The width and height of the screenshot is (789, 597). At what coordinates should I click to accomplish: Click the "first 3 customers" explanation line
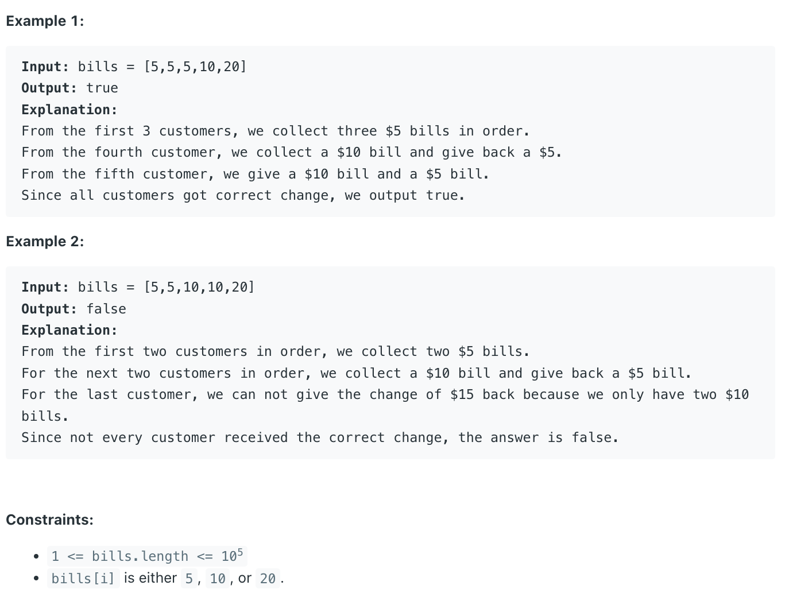click(x=276, y=131)
